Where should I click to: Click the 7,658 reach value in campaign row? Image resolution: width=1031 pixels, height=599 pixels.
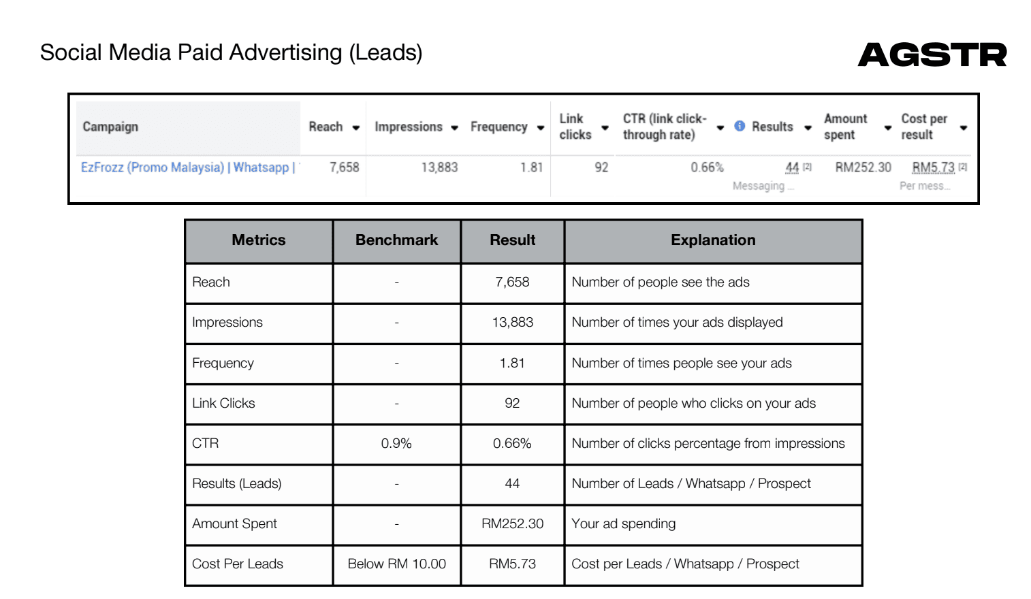point(345,167)
